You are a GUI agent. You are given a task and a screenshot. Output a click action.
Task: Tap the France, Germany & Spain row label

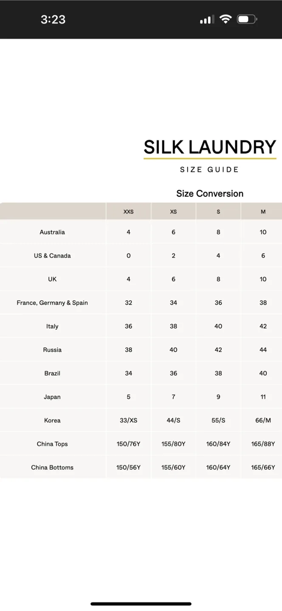pos(52,303)
